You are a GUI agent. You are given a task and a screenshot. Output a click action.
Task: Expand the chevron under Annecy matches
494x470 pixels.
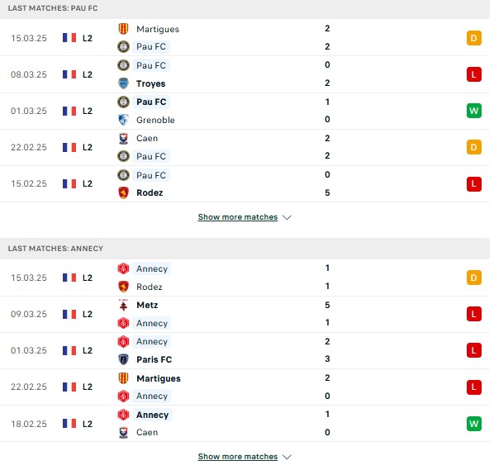tap(287, 457)
